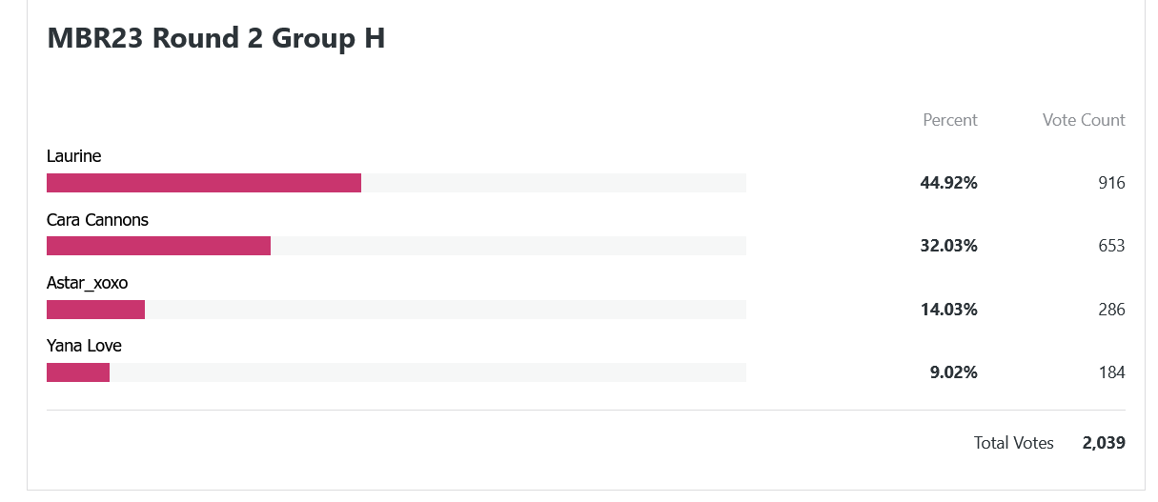This screenshot has height=502, width=1158.
Task: Select the Yana Love option label
Action: 84,346
